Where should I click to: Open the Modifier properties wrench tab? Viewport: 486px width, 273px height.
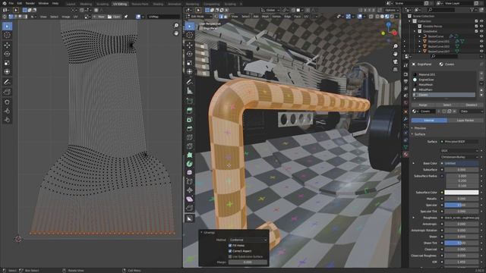[x=406, y=119]
